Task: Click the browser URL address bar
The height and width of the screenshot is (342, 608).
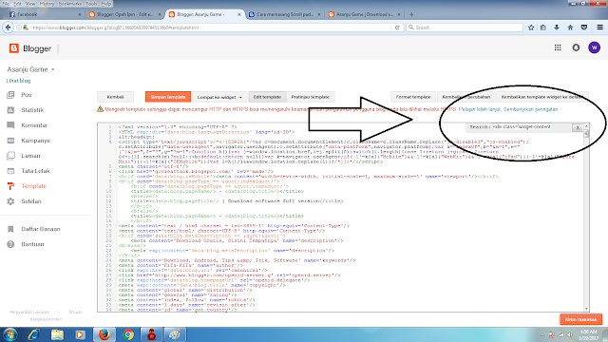Action: [x=211, y=28]
